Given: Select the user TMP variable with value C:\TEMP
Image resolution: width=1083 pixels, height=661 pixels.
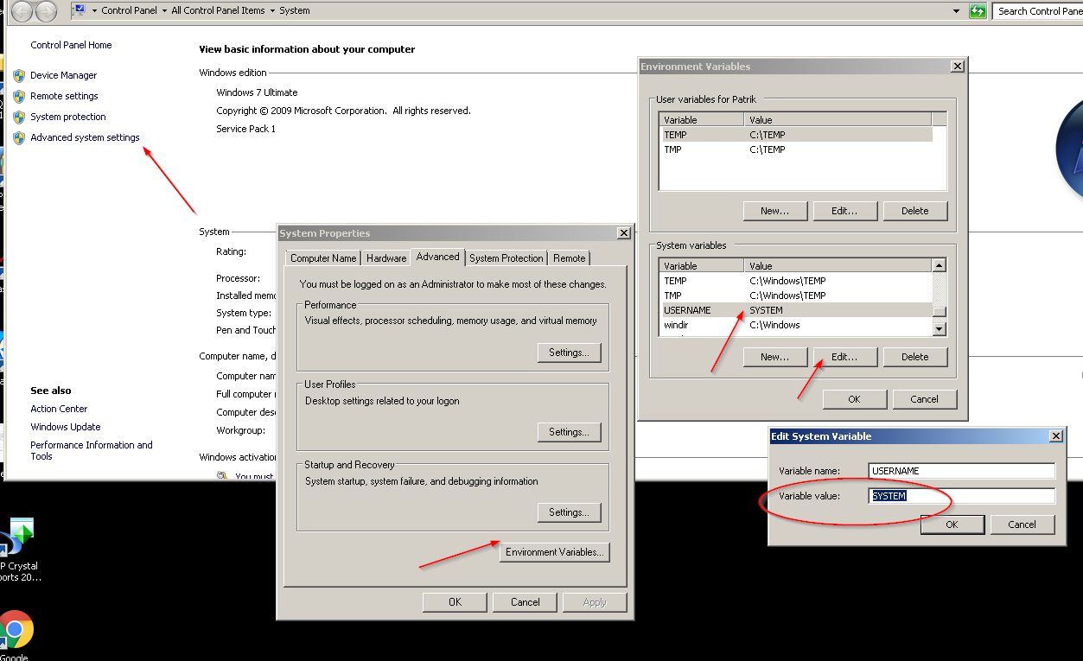Looking at the screenshot, I should [x=796, y=149].
